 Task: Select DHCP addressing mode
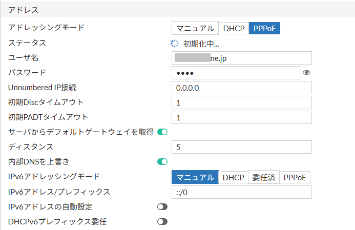(x=234, y=29)
